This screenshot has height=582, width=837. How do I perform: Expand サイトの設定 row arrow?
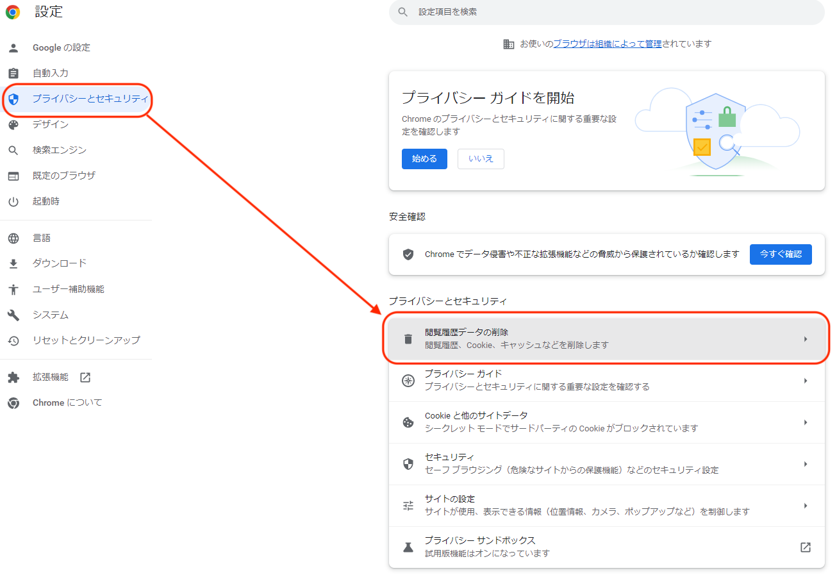click(x=806, y=506)
